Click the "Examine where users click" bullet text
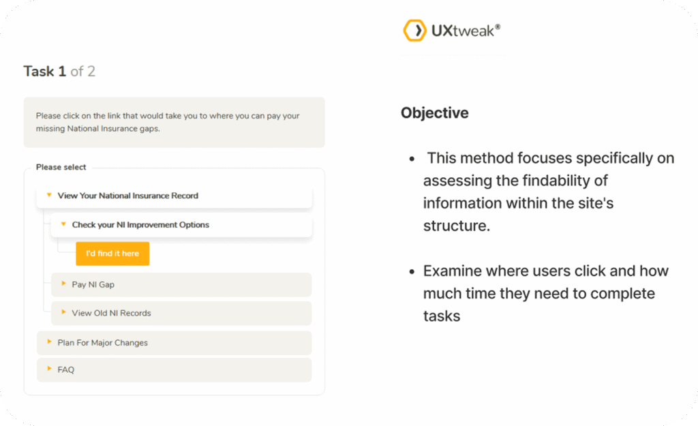698x426 pixels. coord(545,293)
